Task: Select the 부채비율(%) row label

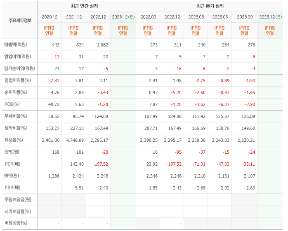Action: pos(16,116)
